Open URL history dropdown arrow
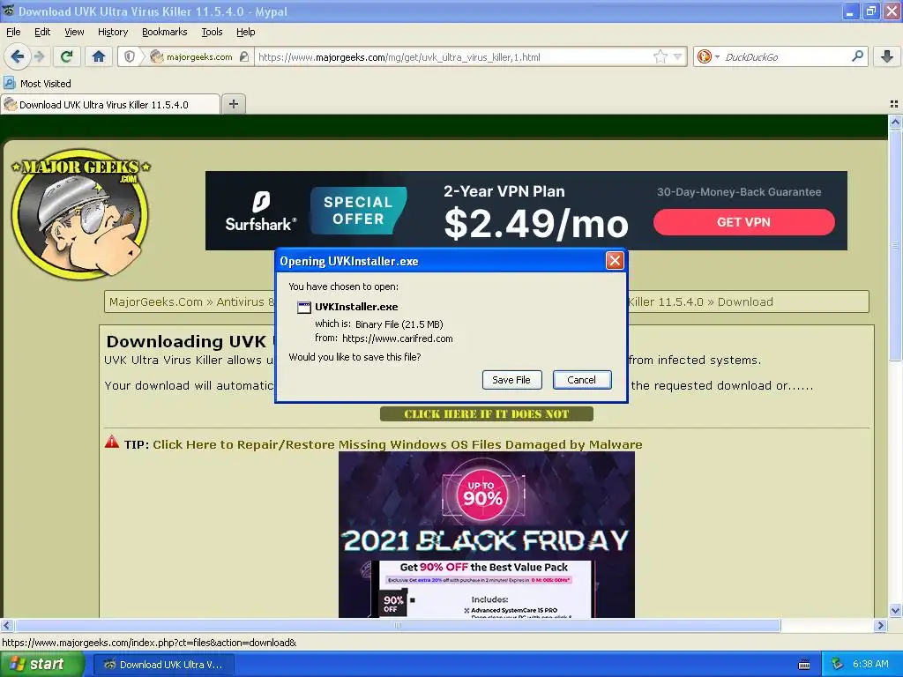 (x=678, y=56)
